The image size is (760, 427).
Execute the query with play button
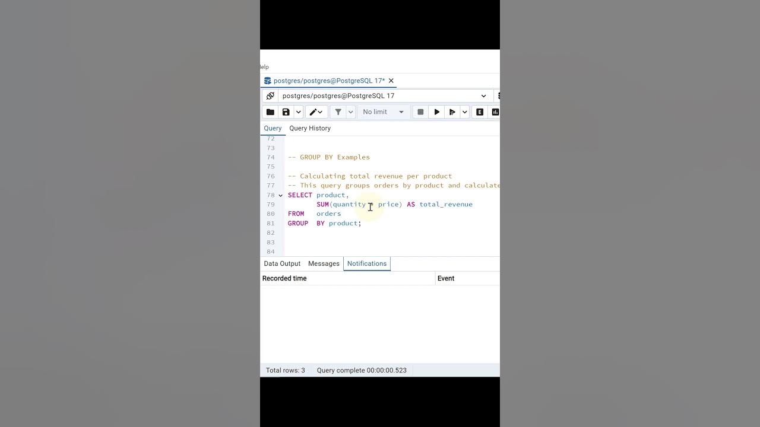[436, 112]
